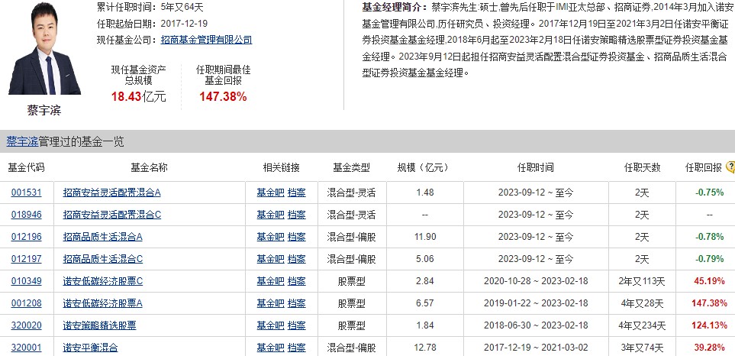Open 基金吧 link for 诺安低碳经济股票C

coord(270,281)
